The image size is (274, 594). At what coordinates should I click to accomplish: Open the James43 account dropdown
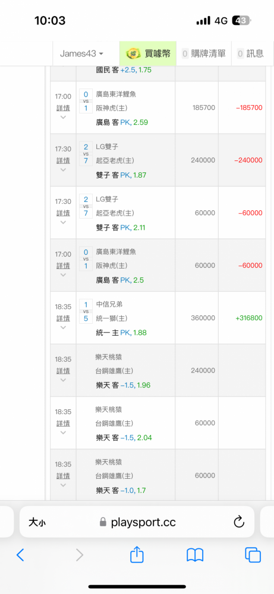tap(81, 54)
